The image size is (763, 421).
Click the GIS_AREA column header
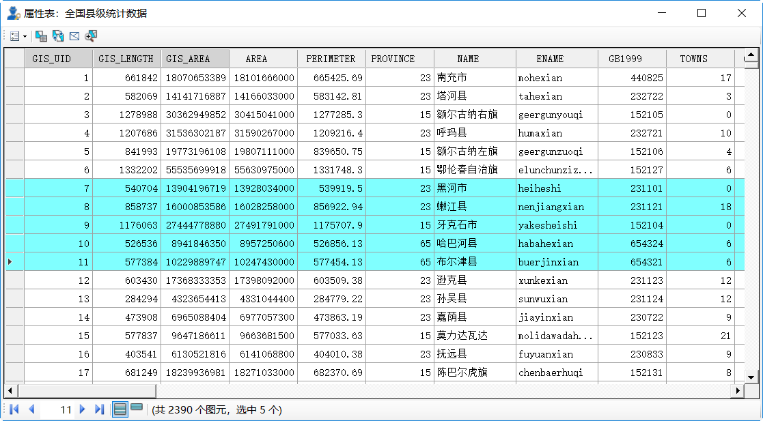point(195,59)
